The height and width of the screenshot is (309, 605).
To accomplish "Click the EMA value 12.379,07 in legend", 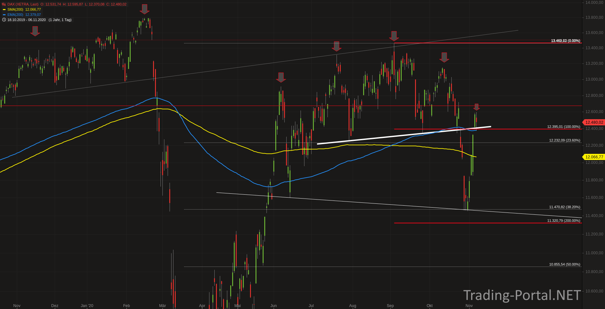I will (x=33, y=15).
